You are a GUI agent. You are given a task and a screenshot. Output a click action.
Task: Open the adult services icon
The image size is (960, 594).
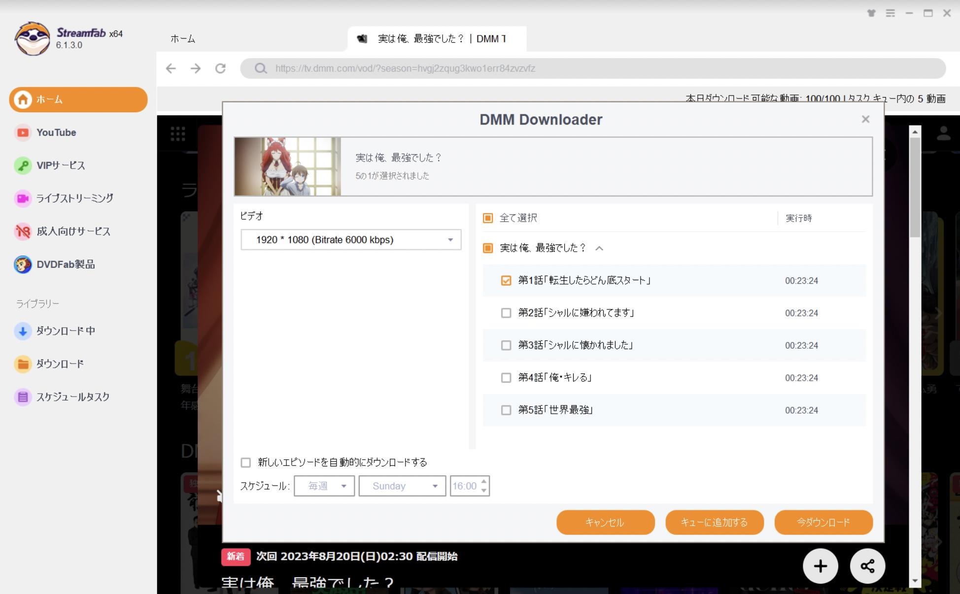pos(23,231)
